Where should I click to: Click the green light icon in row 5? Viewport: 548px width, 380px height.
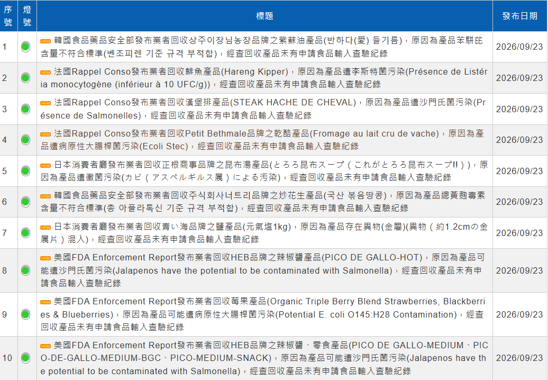(x=25, y=171)
